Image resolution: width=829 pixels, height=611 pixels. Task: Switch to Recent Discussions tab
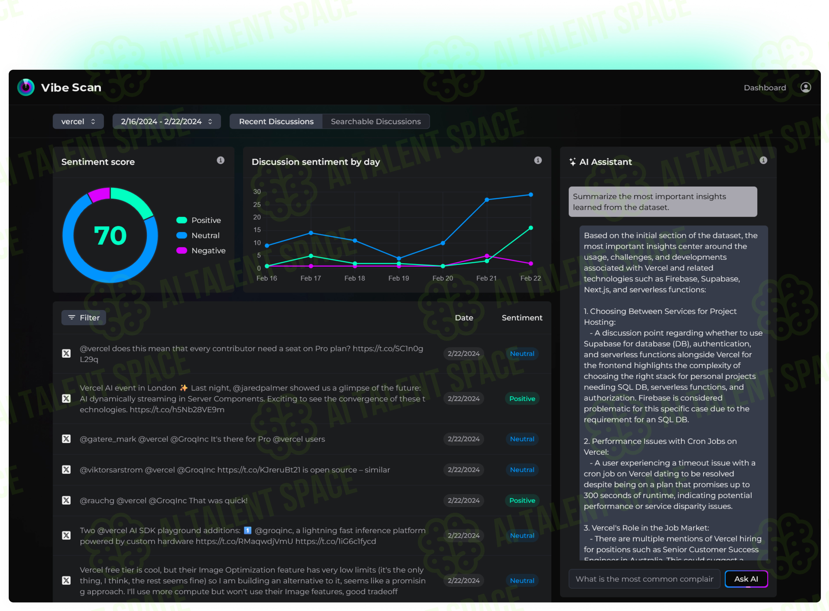276,121
